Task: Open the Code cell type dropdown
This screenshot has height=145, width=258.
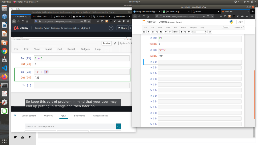Action: (199, 32)
